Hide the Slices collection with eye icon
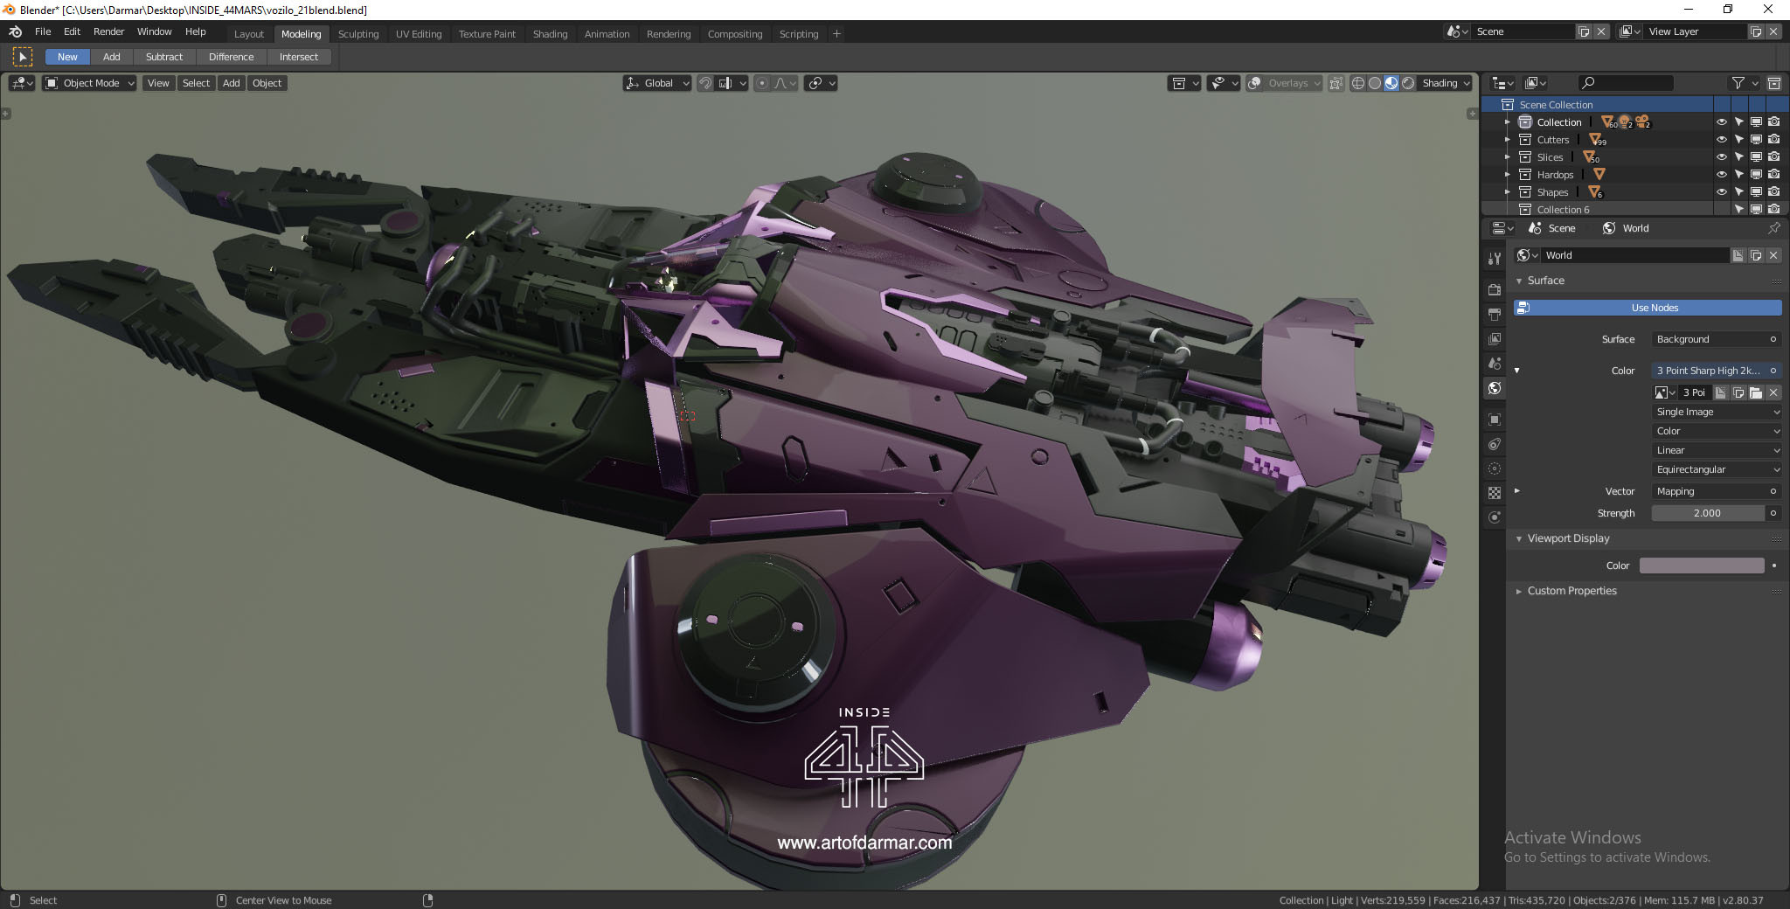 [x=1722, y=157]
